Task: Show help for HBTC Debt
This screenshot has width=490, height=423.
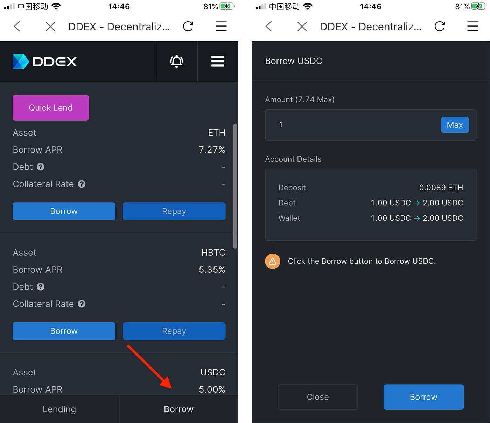Action: [x=41, y=287]
